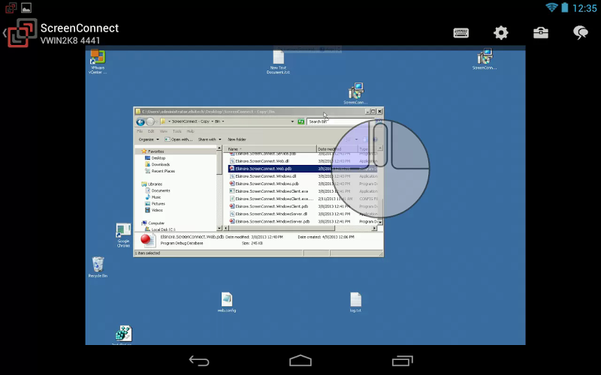The width and height of the screenshot is (601, 375).
Task: Open the Tools menu in Explorer
Action: [x=177, y=131]
